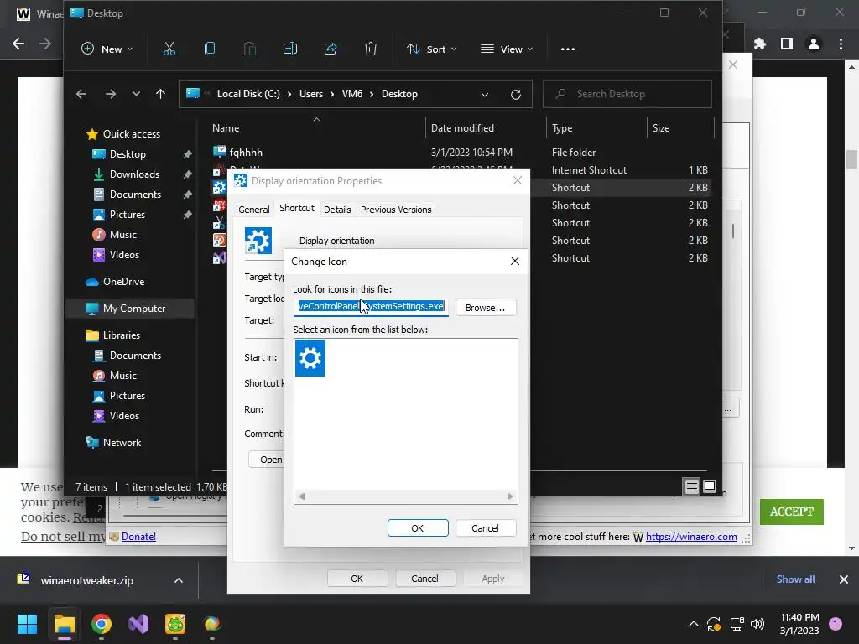Click OK in the Change Icon dialog

pyautogui.click(x=418, y=528)
